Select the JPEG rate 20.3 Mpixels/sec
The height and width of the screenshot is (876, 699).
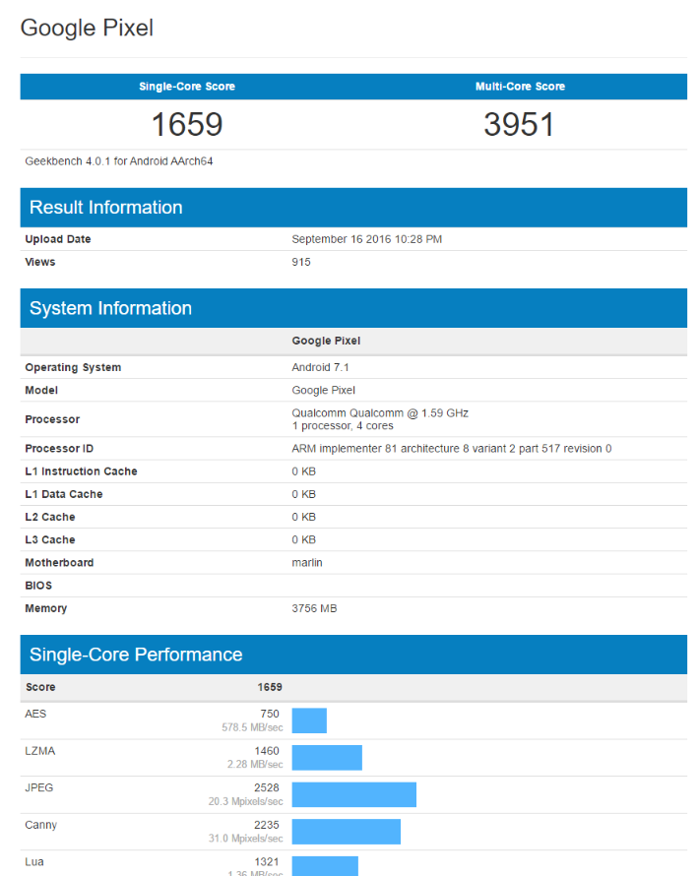(245, 802)
